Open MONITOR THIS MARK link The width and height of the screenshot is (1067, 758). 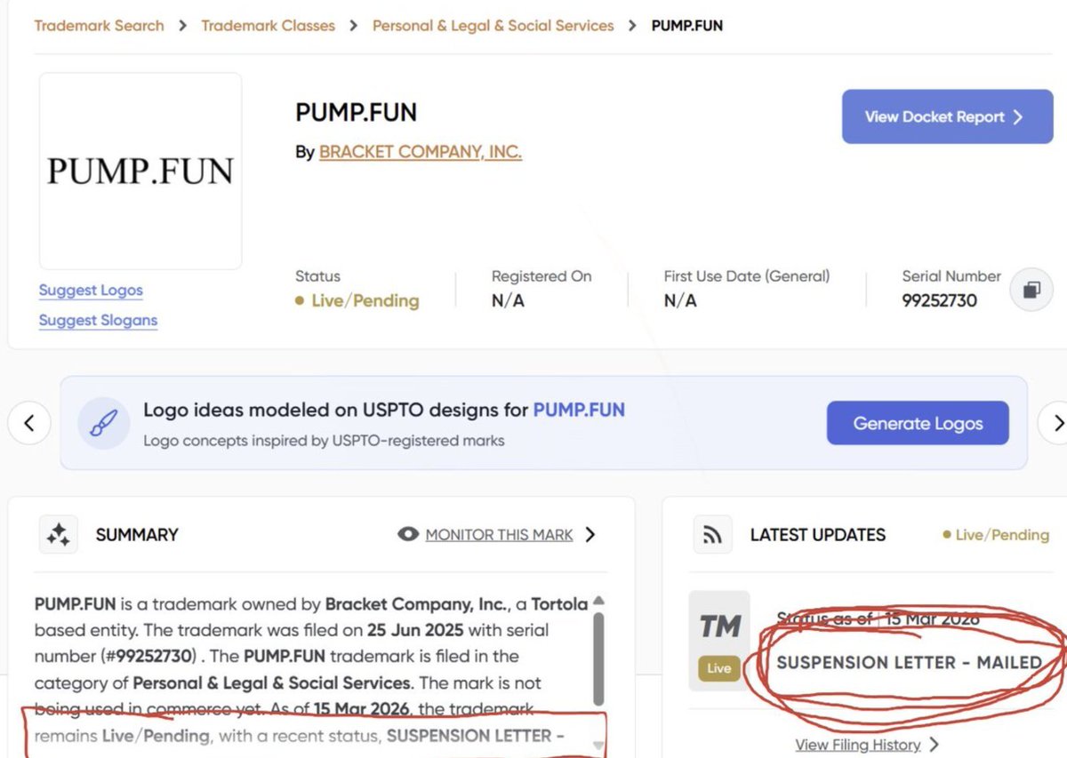499,535
